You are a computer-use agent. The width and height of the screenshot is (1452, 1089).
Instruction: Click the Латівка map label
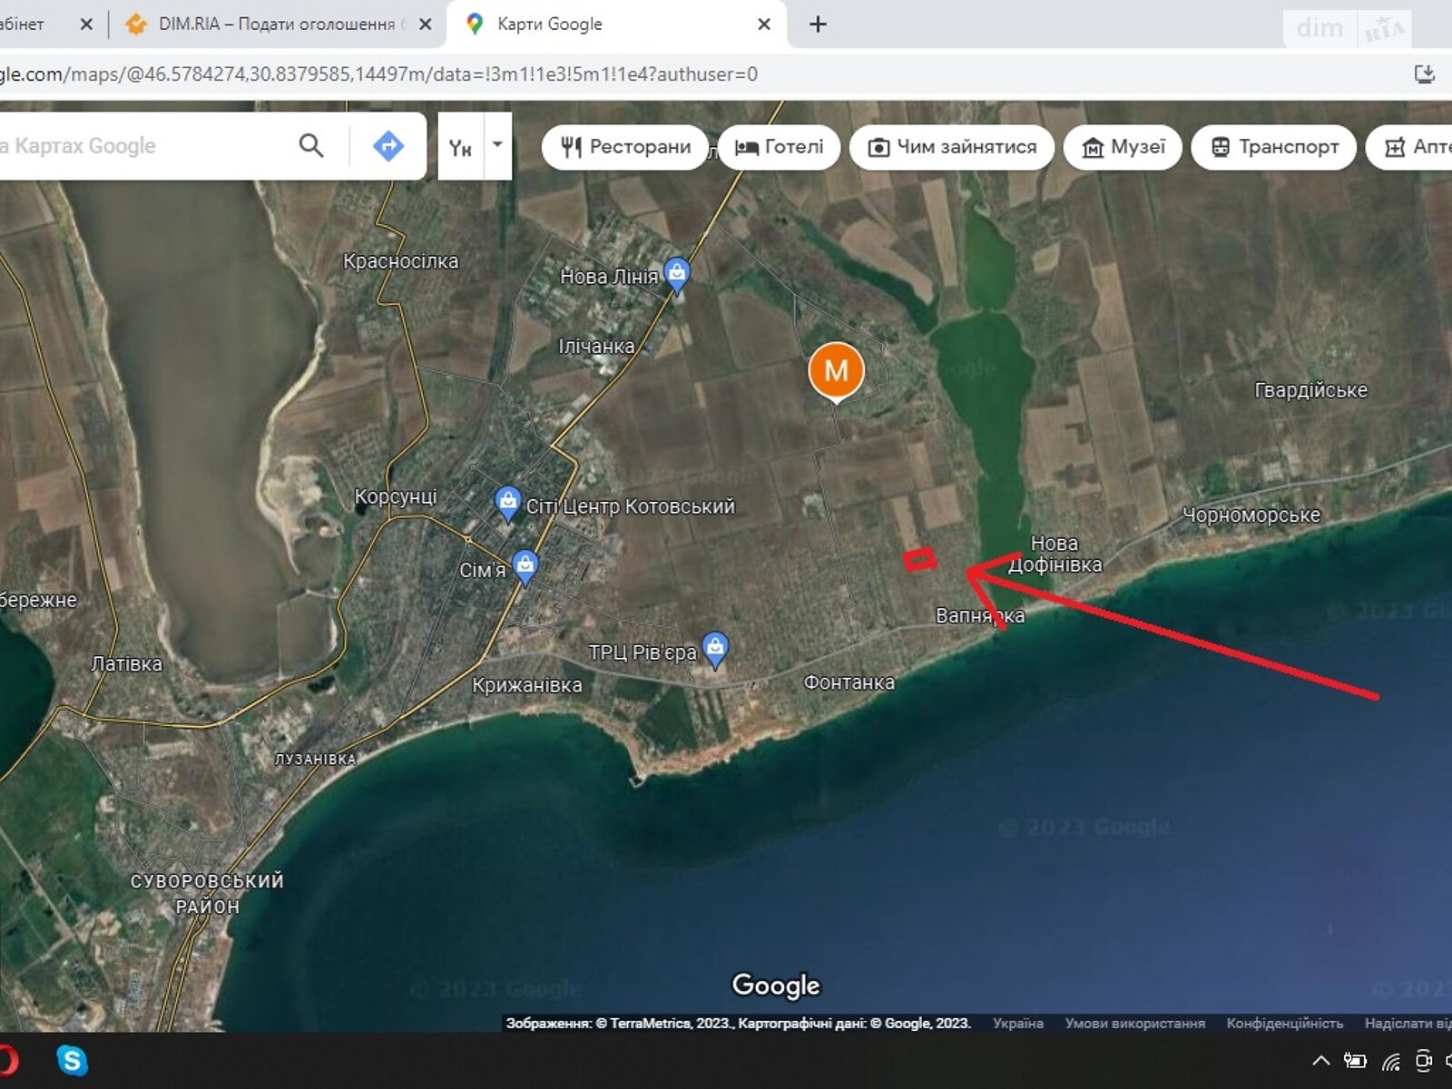point(126,663)
